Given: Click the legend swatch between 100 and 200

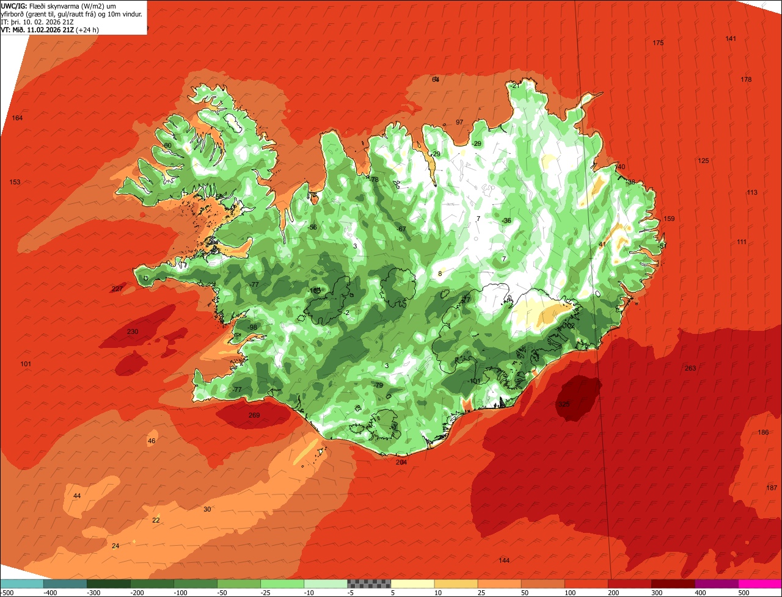Looking at the screenshot, I should click(586, 584).
